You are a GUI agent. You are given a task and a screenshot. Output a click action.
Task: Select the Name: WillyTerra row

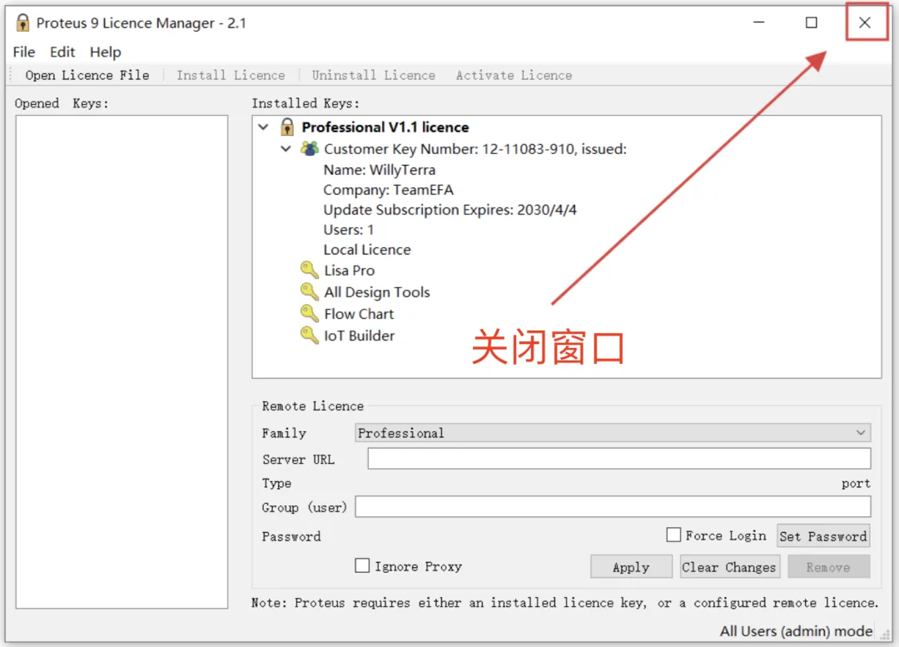click(x=380, y=170)
